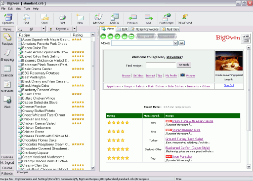Expand the R.Boxes sidebar section
The height and width of the screenshot is (181, 253).
(7, 173)
